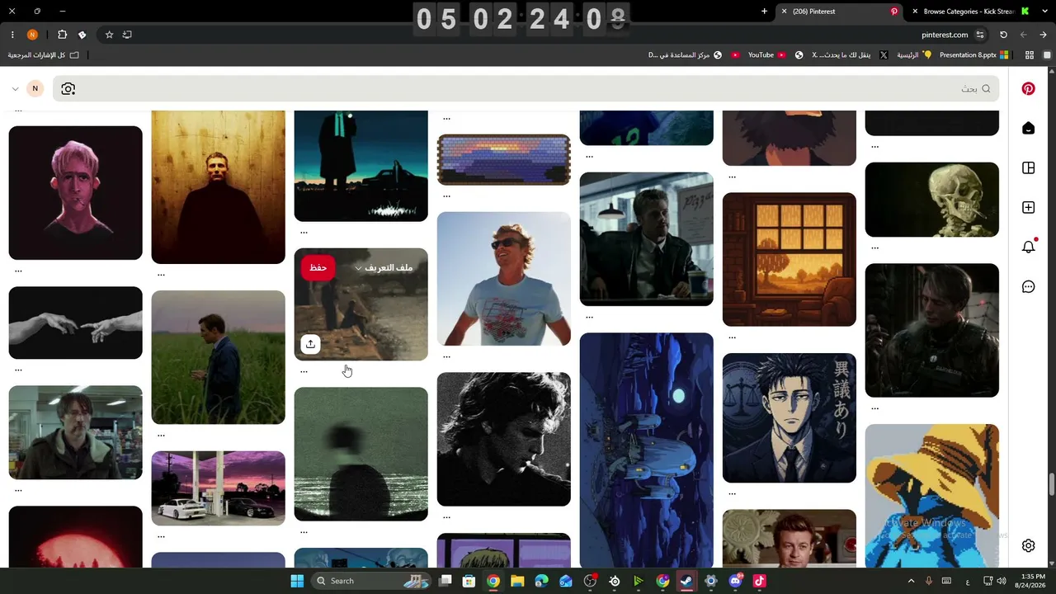Open the pixel art sunset window pin
1056x594 pixels.
click(790, 260)
